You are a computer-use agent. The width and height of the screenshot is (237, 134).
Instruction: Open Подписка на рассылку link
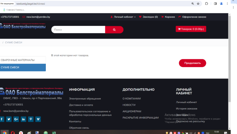(191, 121)
